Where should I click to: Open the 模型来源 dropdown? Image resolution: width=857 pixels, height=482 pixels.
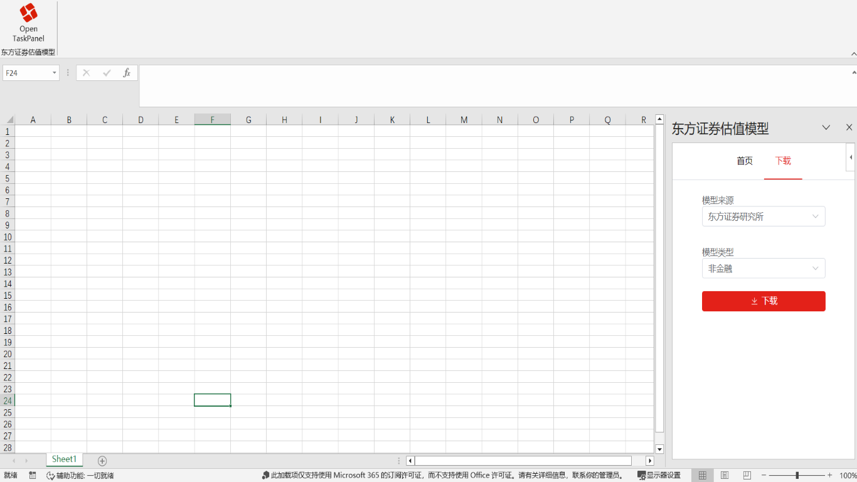(764, 217)
